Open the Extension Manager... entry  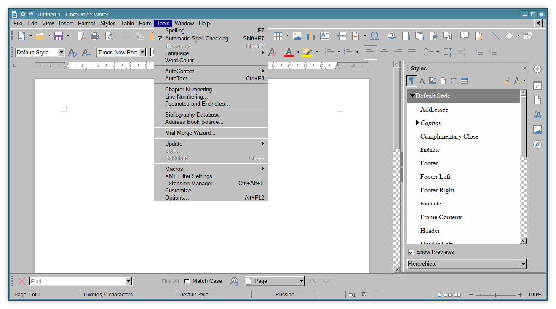[x=211, y=183]
